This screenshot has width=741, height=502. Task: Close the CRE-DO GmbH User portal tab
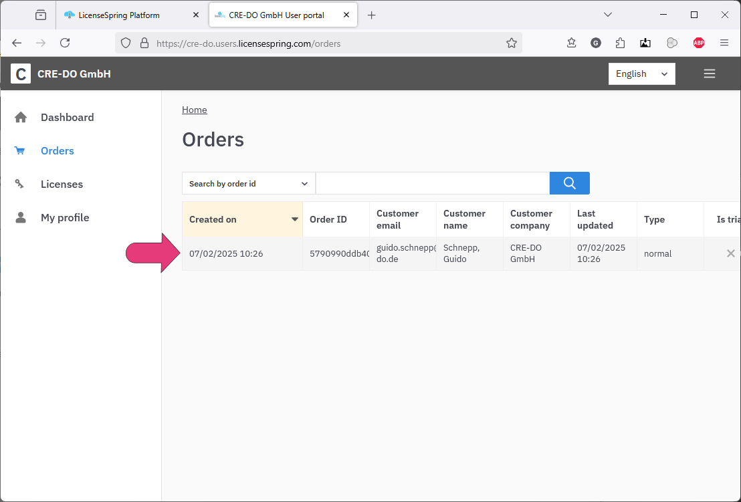(x=346, y=15)
